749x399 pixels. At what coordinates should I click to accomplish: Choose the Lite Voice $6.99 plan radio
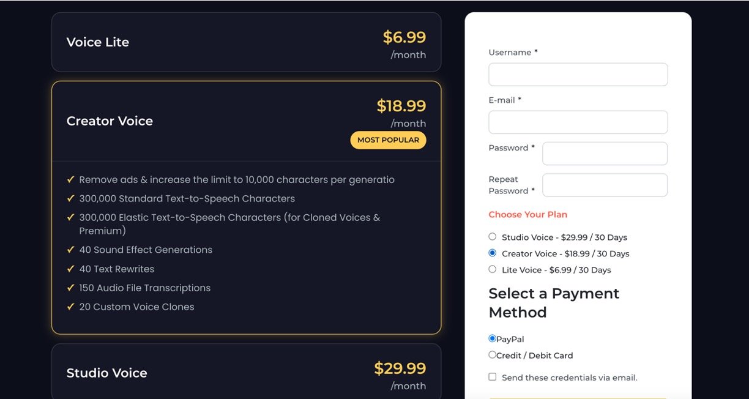(x=493, y=269)
